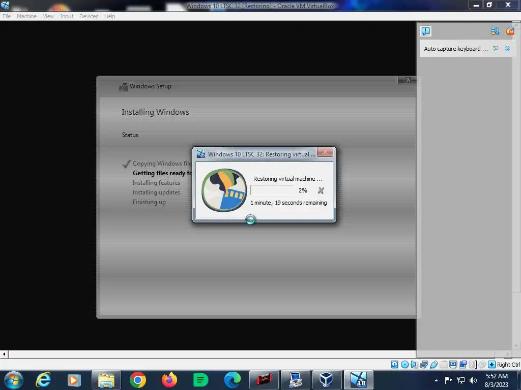Open Firefox from taskbar

[x=169, y=380]
